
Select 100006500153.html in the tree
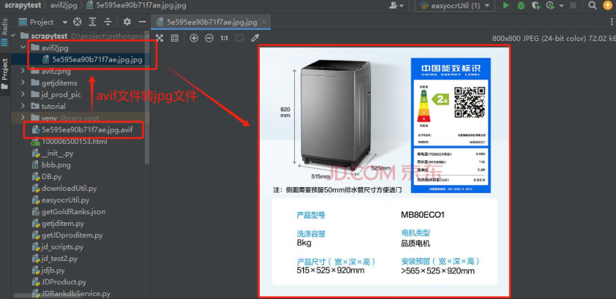pos(74,141)
